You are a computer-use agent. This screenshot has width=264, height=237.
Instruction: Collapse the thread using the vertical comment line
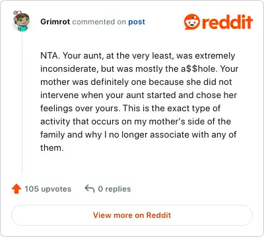click(22, 103)
